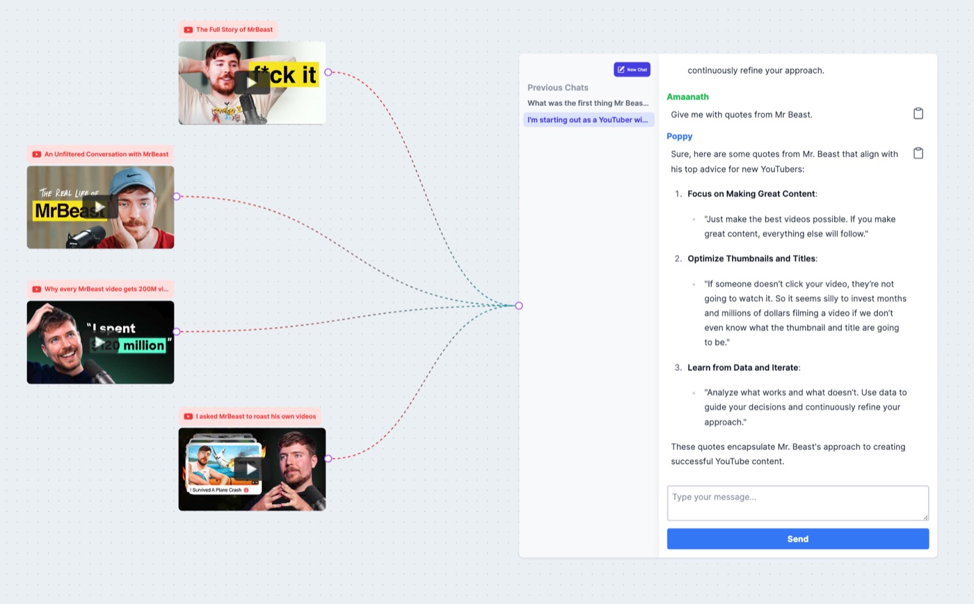974x604 pixels.
Task: Play "An Unfiltered Conversation with MrBeast" video
Action: click(x=100, y=207)
